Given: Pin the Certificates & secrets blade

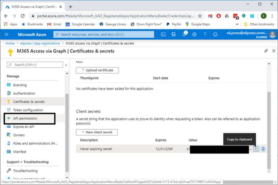Looking at the screenshot, I should click(266, 51).
